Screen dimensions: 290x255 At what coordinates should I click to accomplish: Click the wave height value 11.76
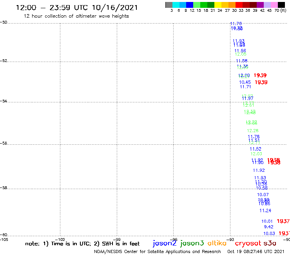point(236,24)
